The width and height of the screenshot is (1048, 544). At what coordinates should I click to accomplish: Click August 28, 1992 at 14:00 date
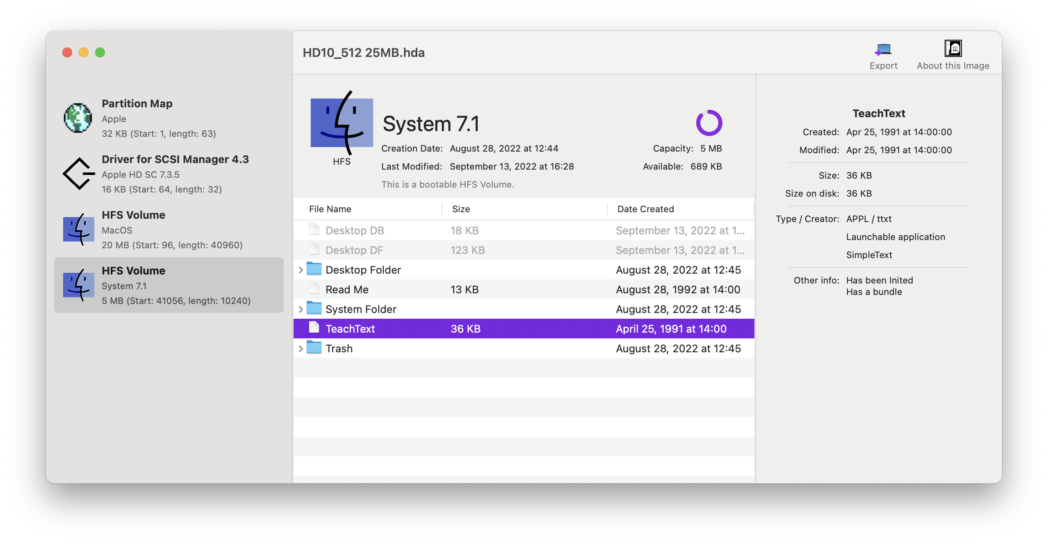click(x=678, y=290)
